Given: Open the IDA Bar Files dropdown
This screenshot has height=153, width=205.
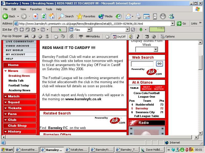Looking at the screenshot, I should 89,30.
